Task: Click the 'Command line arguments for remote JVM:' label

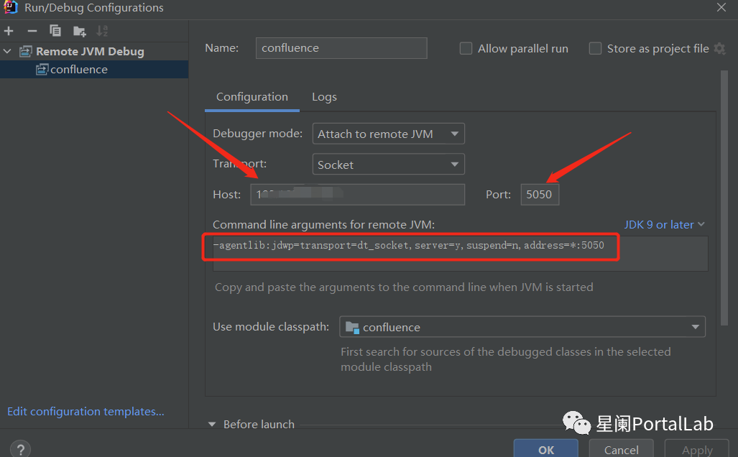Action: (x=324, y=224)
